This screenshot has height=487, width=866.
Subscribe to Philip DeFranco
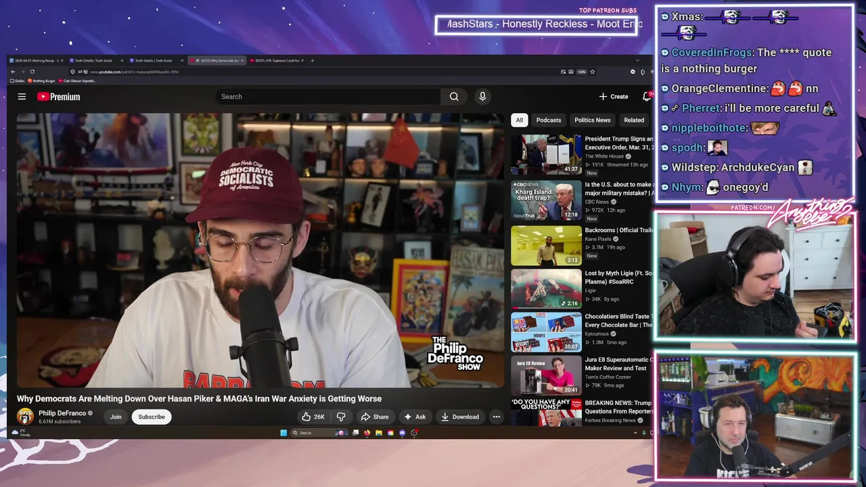[x=152, y=417]
